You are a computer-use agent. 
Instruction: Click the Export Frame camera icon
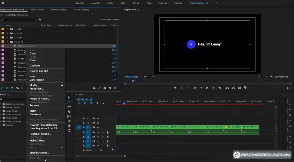239,88
